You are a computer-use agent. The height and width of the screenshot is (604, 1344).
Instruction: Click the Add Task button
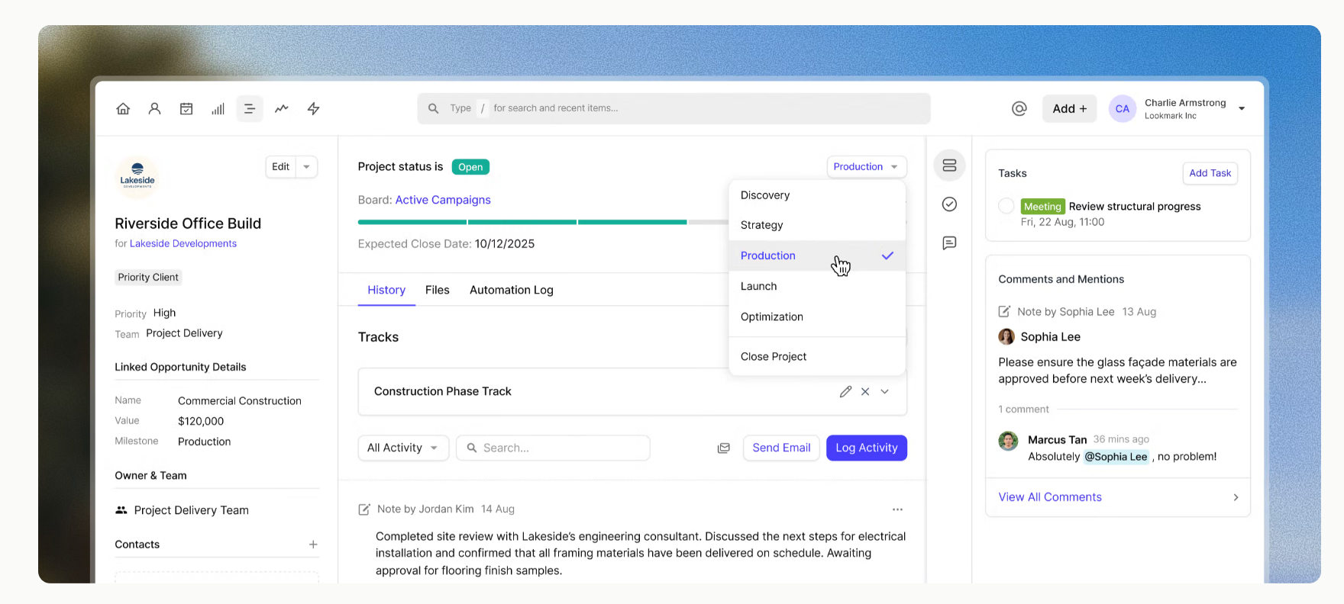pyautogui.click(x=1210, y=173)
